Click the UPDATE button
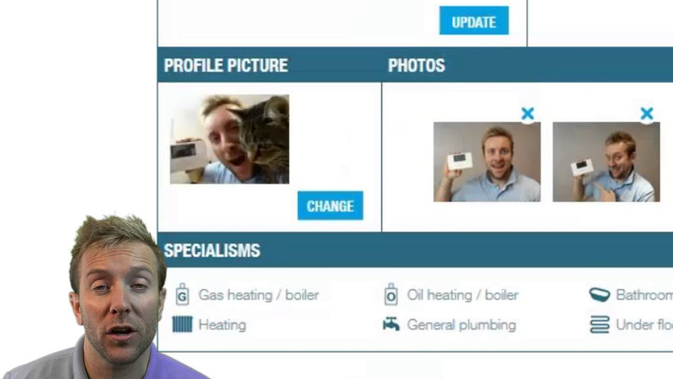Image resolution: width=673 pixels, height=379 pixels. tap(474, 21)
